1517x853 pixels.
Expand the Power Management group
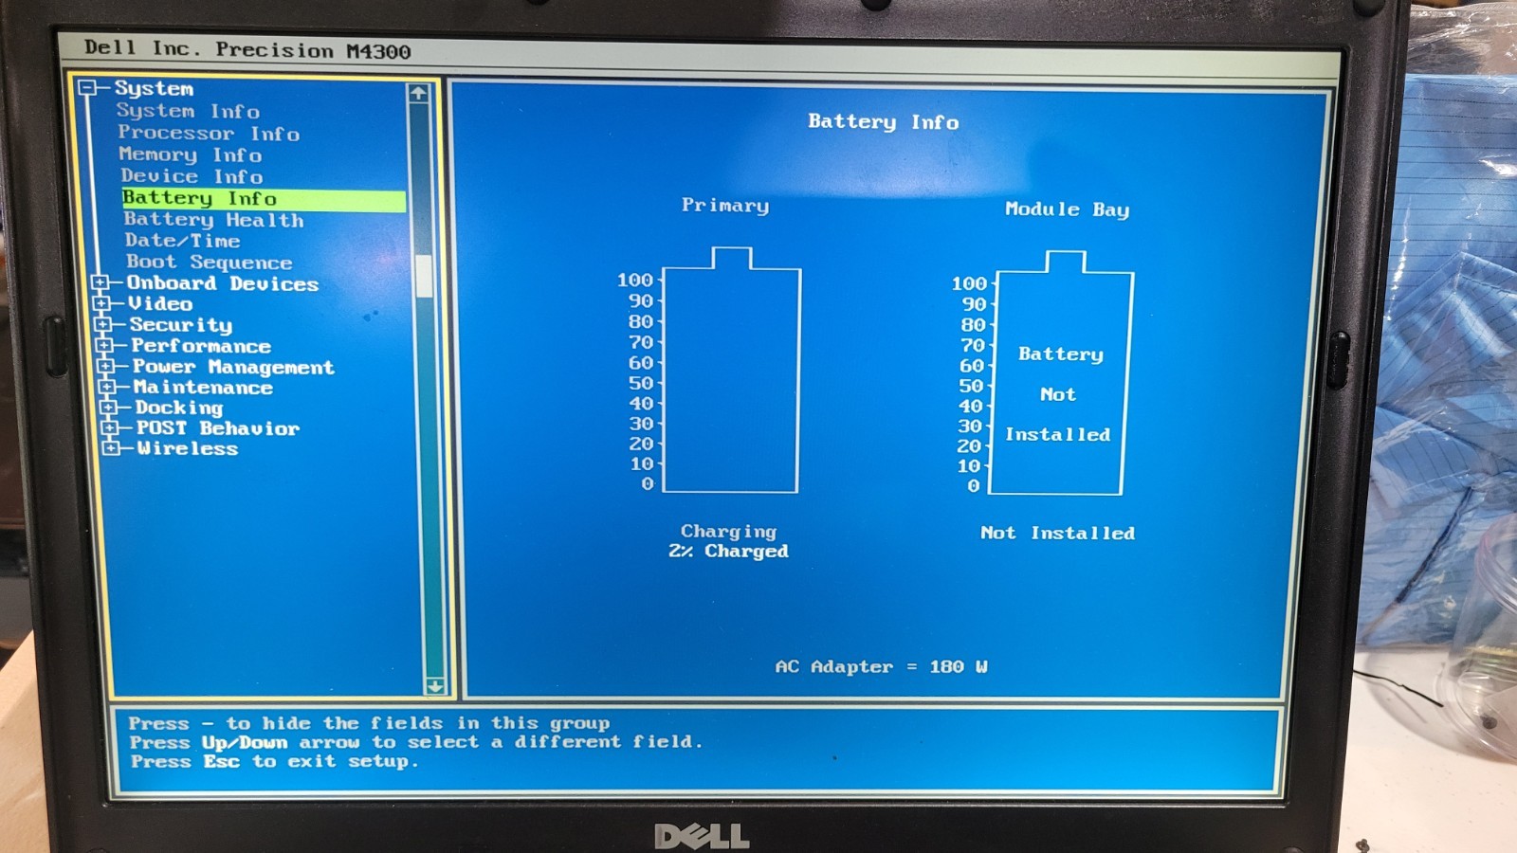105,366
